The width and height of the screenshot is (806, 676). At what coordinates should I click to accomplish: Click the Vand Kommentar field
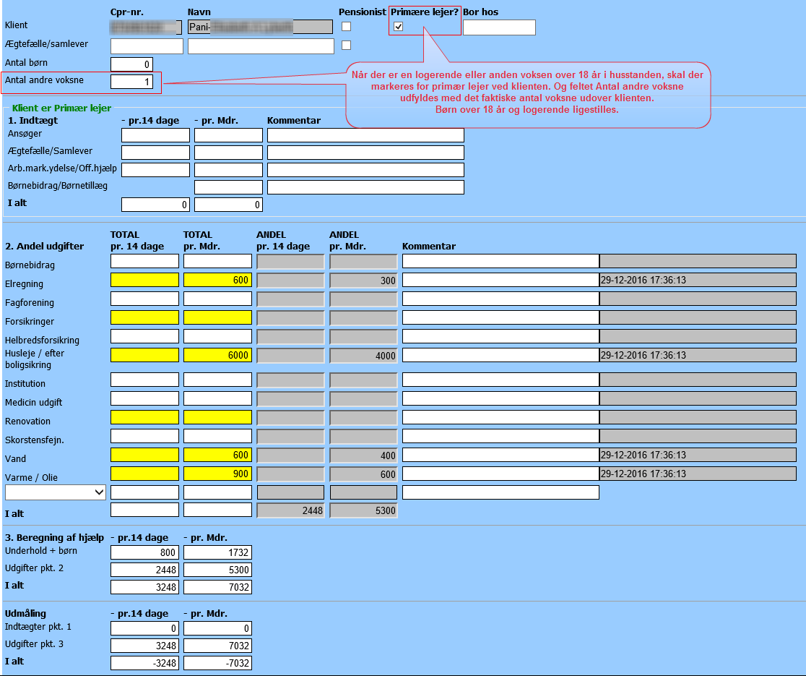(x=500, y=455)
